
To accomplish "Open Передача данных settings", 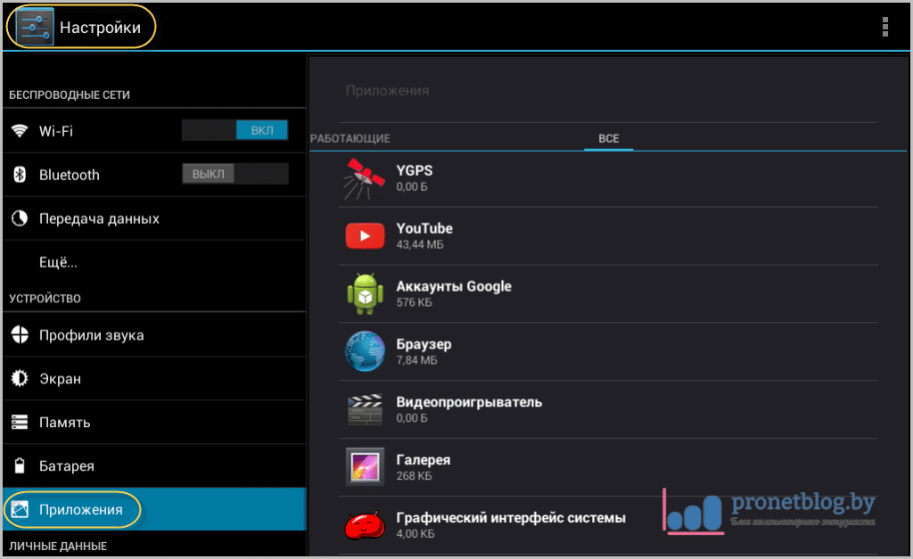I will 98,218.
